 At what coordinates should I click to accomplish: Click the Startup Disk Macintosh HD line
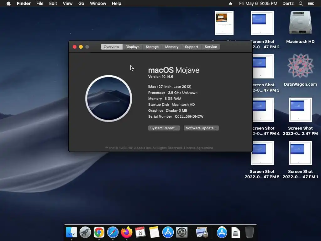tap(171, 104)
